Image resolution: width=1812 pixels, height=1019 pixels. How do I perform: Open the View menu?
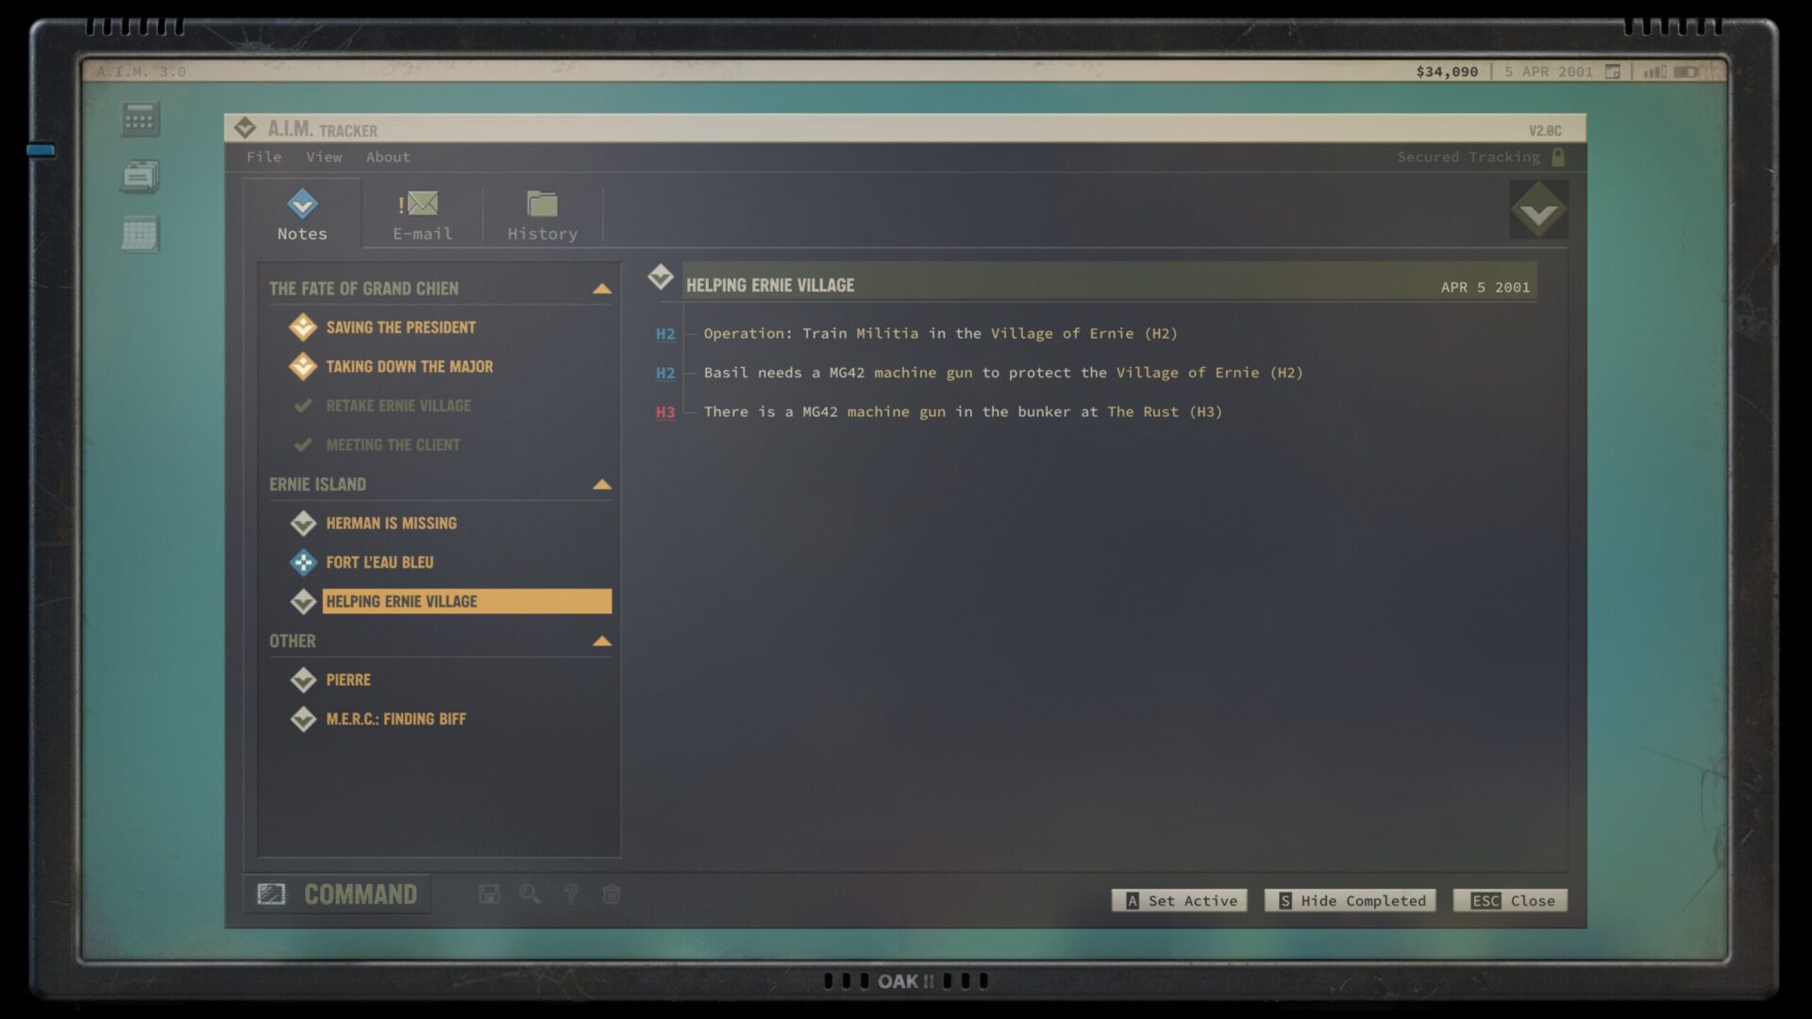click(x=324, y=157)
